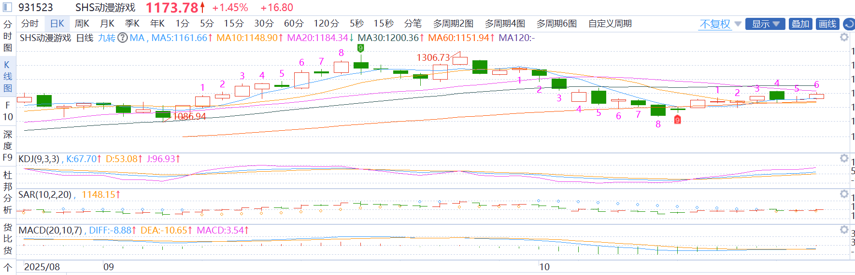
Task: Click the MA30:1200.36 value
Action: click(391, 38)
